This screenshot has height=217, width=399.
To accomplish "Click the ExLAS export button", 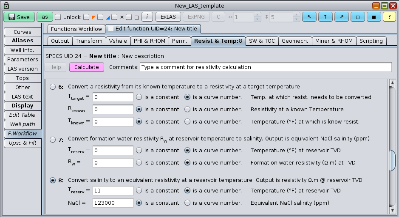I will [x=168, y=17].
